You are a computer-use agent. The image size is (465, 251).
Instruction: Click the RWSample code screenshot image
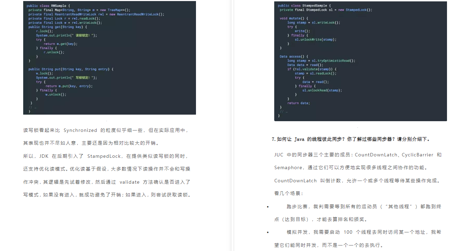coord(109,58)
